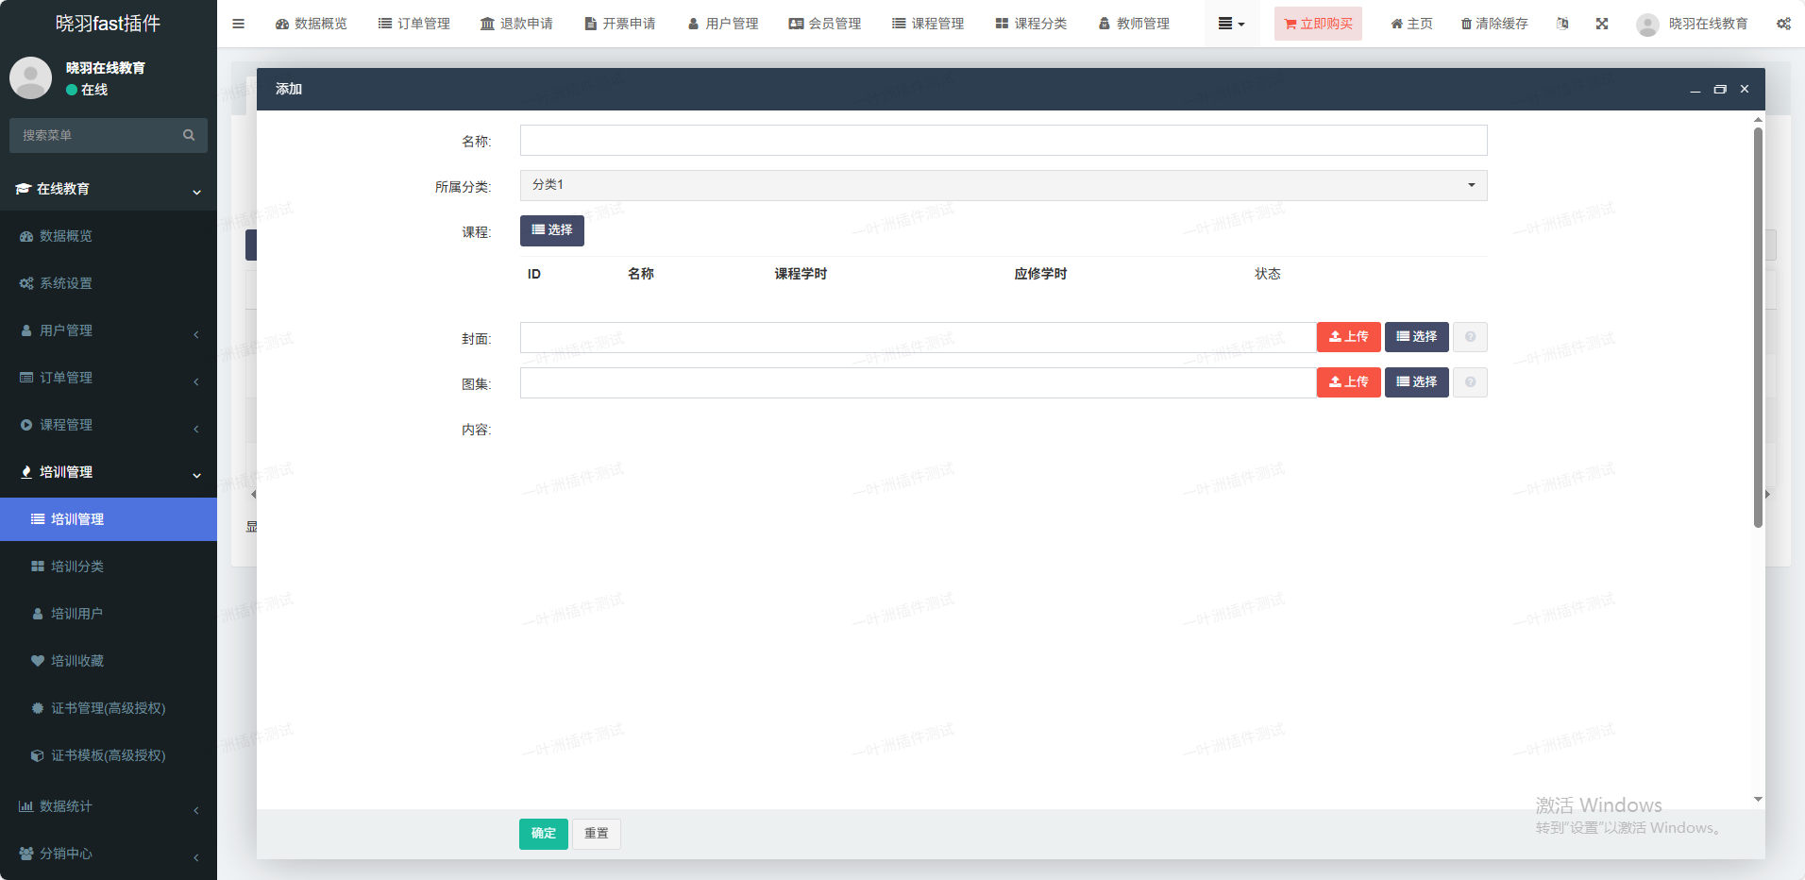Click the 重置 button
This screenshot has width=1805, height=880.
596,834
